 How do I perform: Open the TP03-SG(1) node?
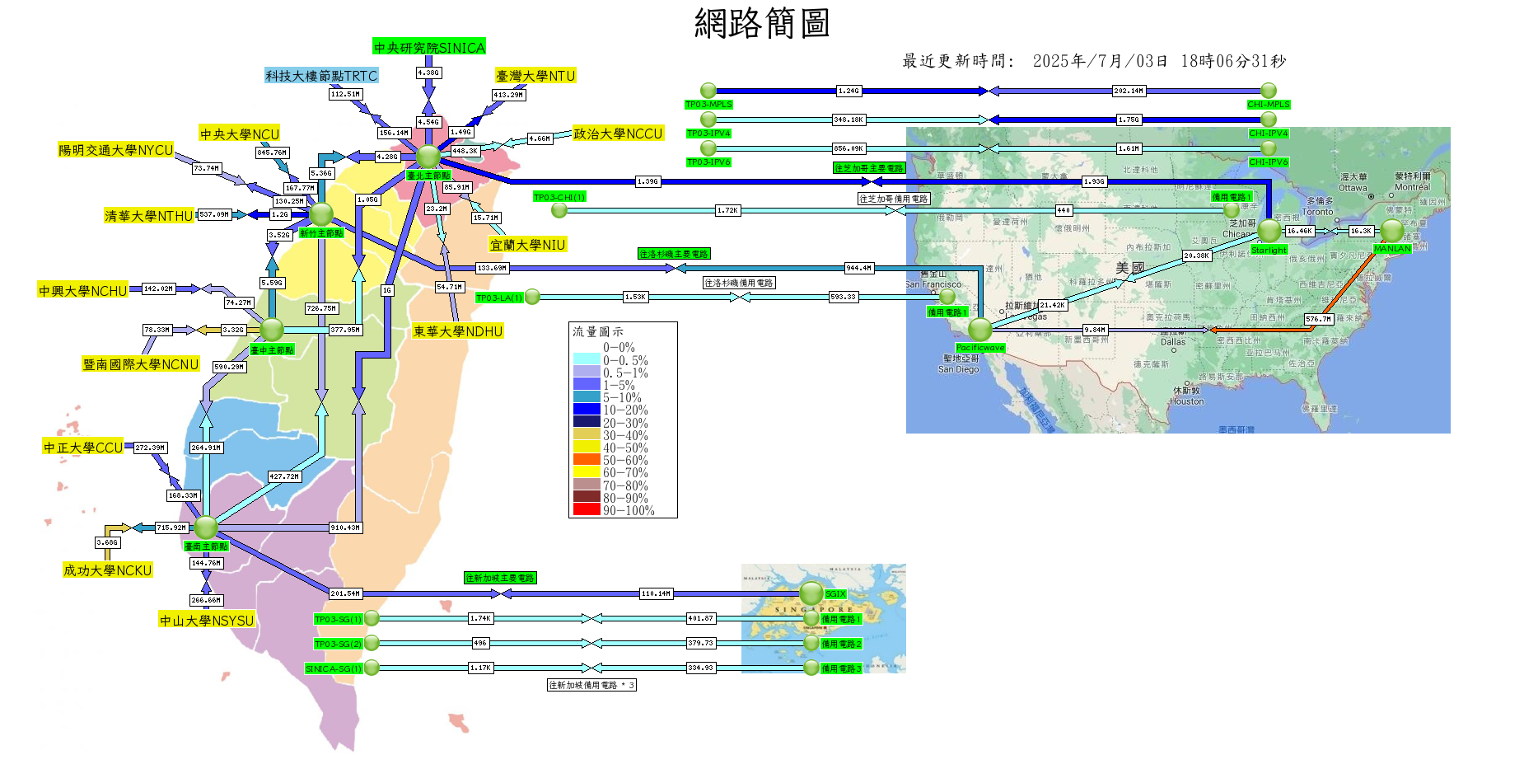(x=372, y=618)
